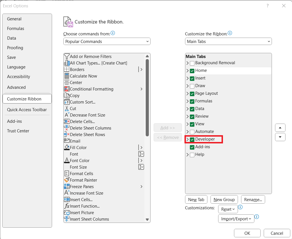This screenshot has height=239, width=292.
Task: Click the Cut scissors icon
Action: pos(67,109)
